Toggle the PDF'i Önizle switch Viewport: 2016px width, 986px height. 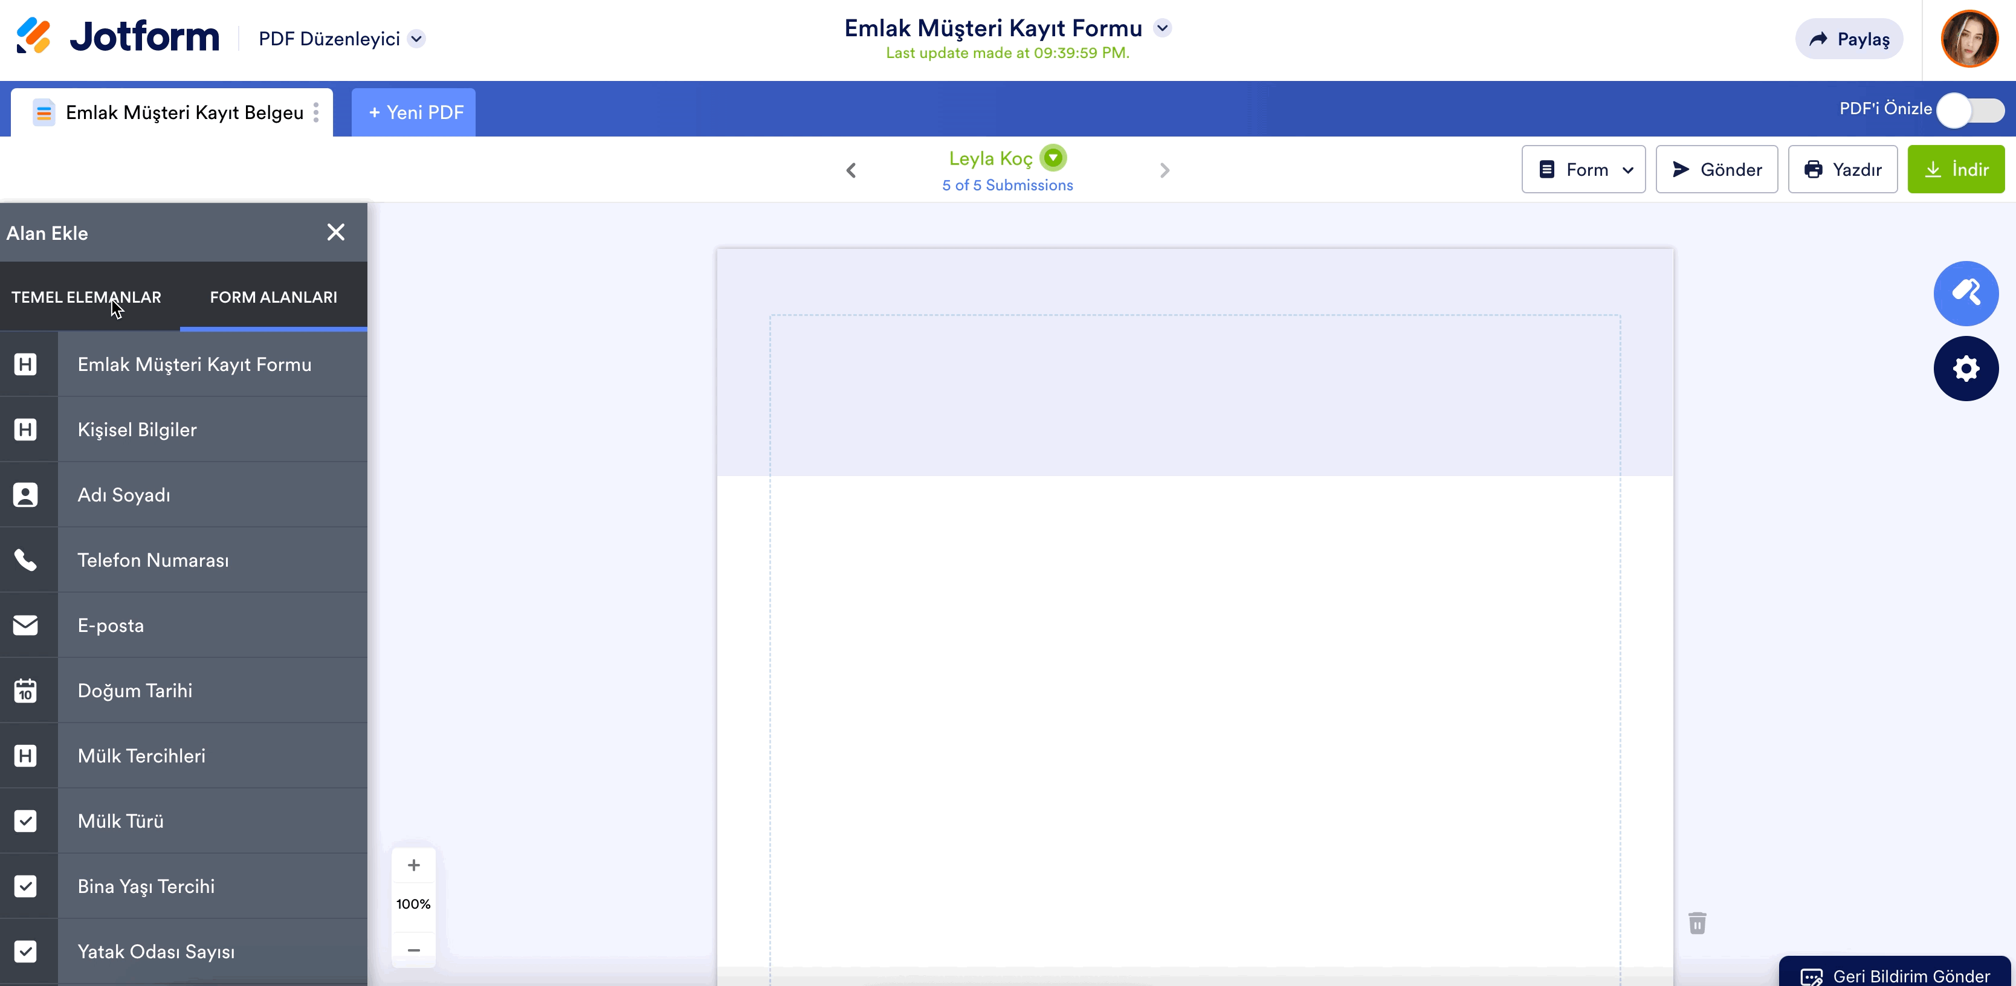pyautogui.click(x=1970, y=109)
